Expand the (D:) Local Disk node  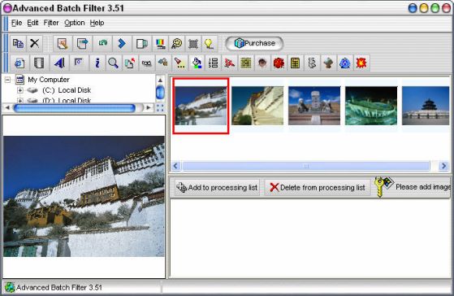tap(20, 101)
